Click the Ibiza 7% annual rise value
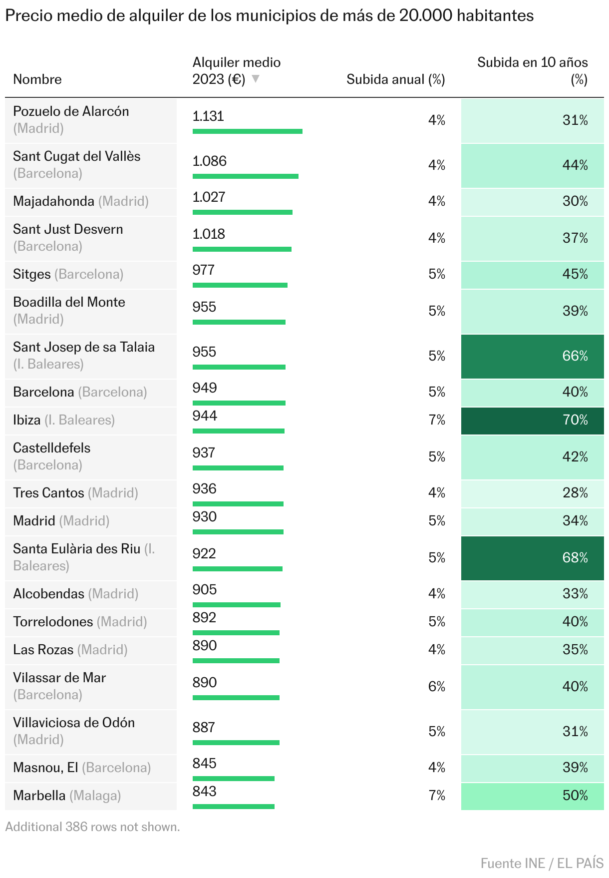Image resolution: width=609 pixels, height=878 pixels. (x=436, y=420)
